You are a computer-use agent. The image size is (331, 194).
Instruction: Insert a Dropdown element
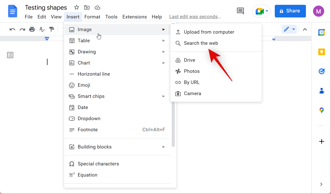tap(118, 119)
